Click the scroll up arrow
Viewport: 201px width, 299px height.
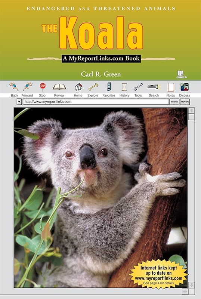pyautogui.click(x=191, y=111)
